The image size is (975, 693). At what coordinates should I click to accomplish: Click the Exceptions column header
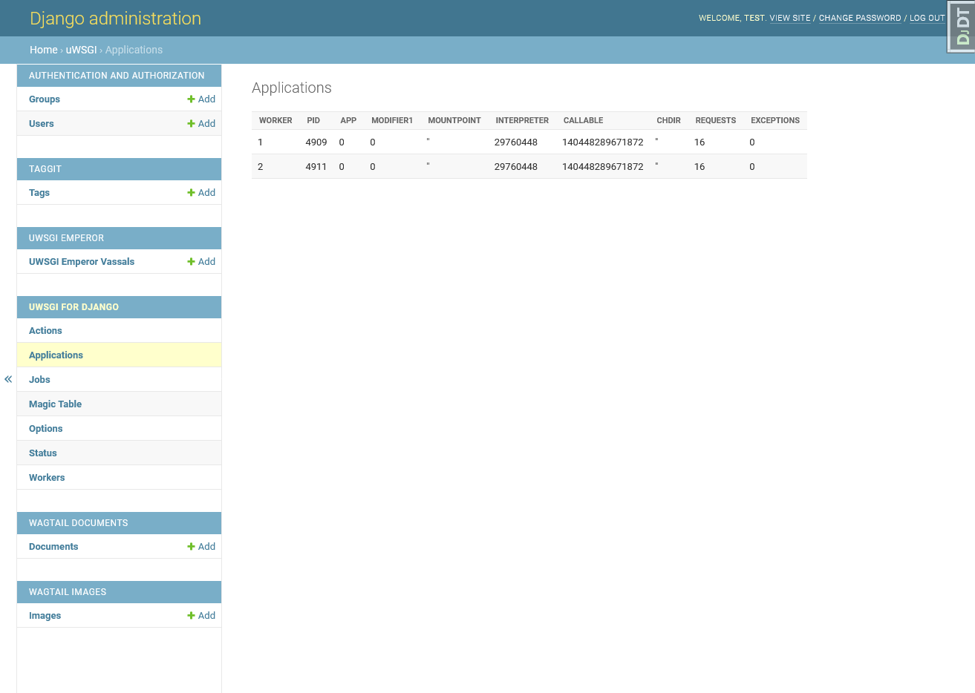click(775, 120)
